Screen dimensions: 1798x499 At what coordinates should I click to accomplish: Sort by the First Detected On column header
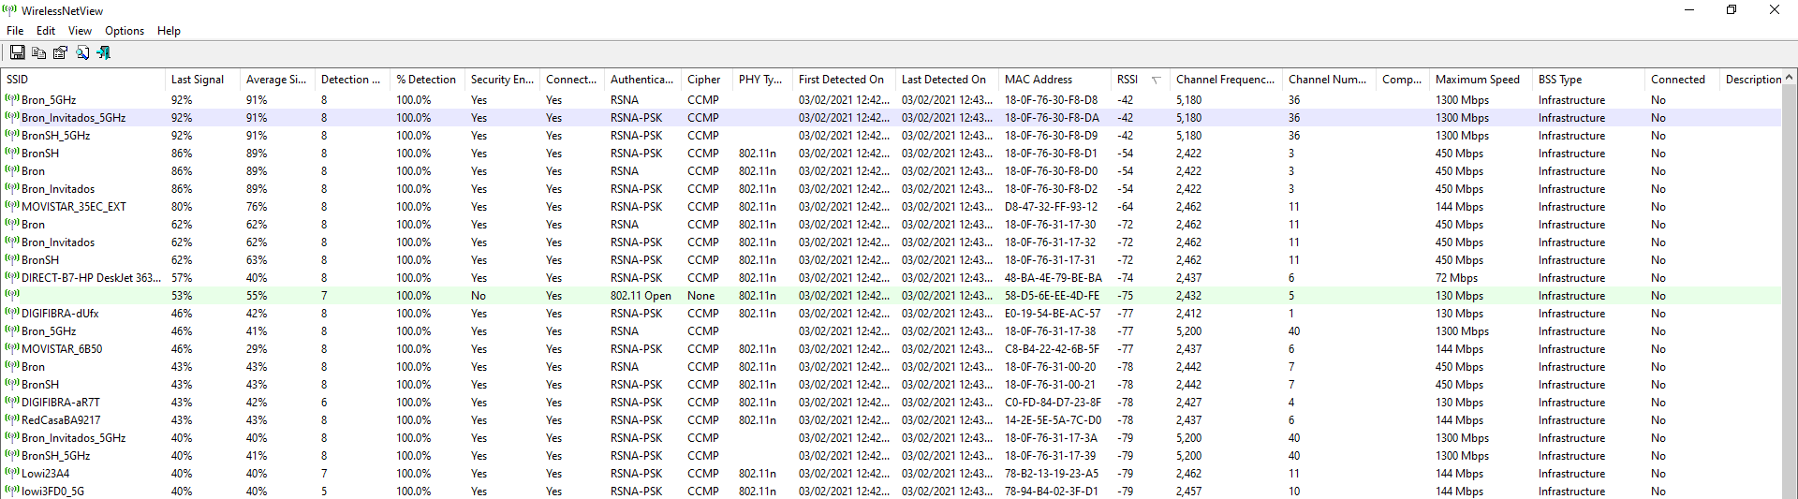(x=845, y=80)
